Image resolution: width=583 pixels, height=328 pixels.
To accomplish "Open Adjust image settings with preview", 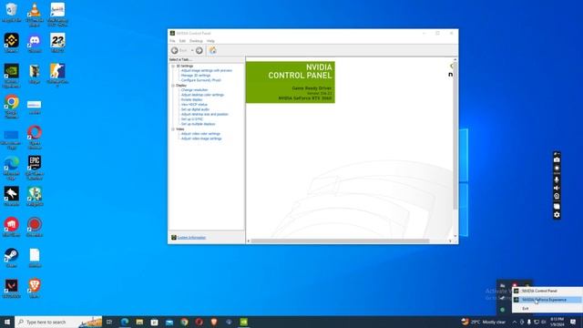I will click(x=207, y=71).
